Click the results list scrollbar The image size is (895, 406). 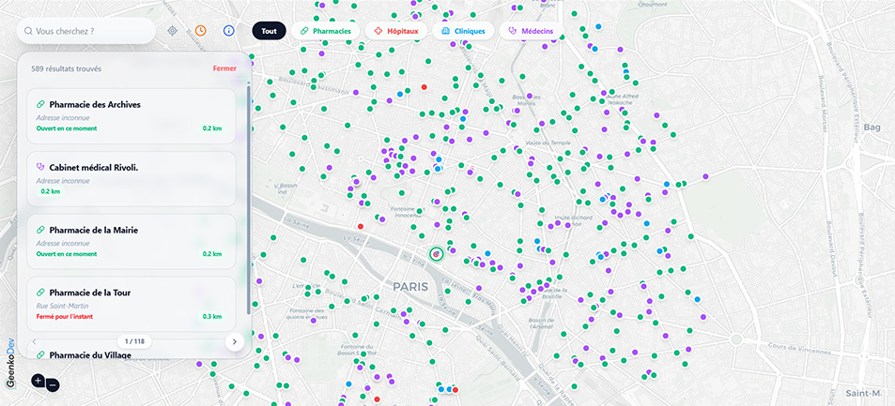pos(248,200)
